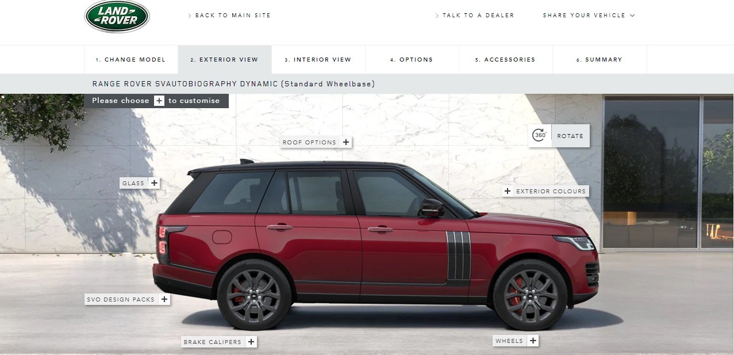Click plus icon beside Exterior Colours
This screenshot has height=355, width=734.
click(508, 191)
